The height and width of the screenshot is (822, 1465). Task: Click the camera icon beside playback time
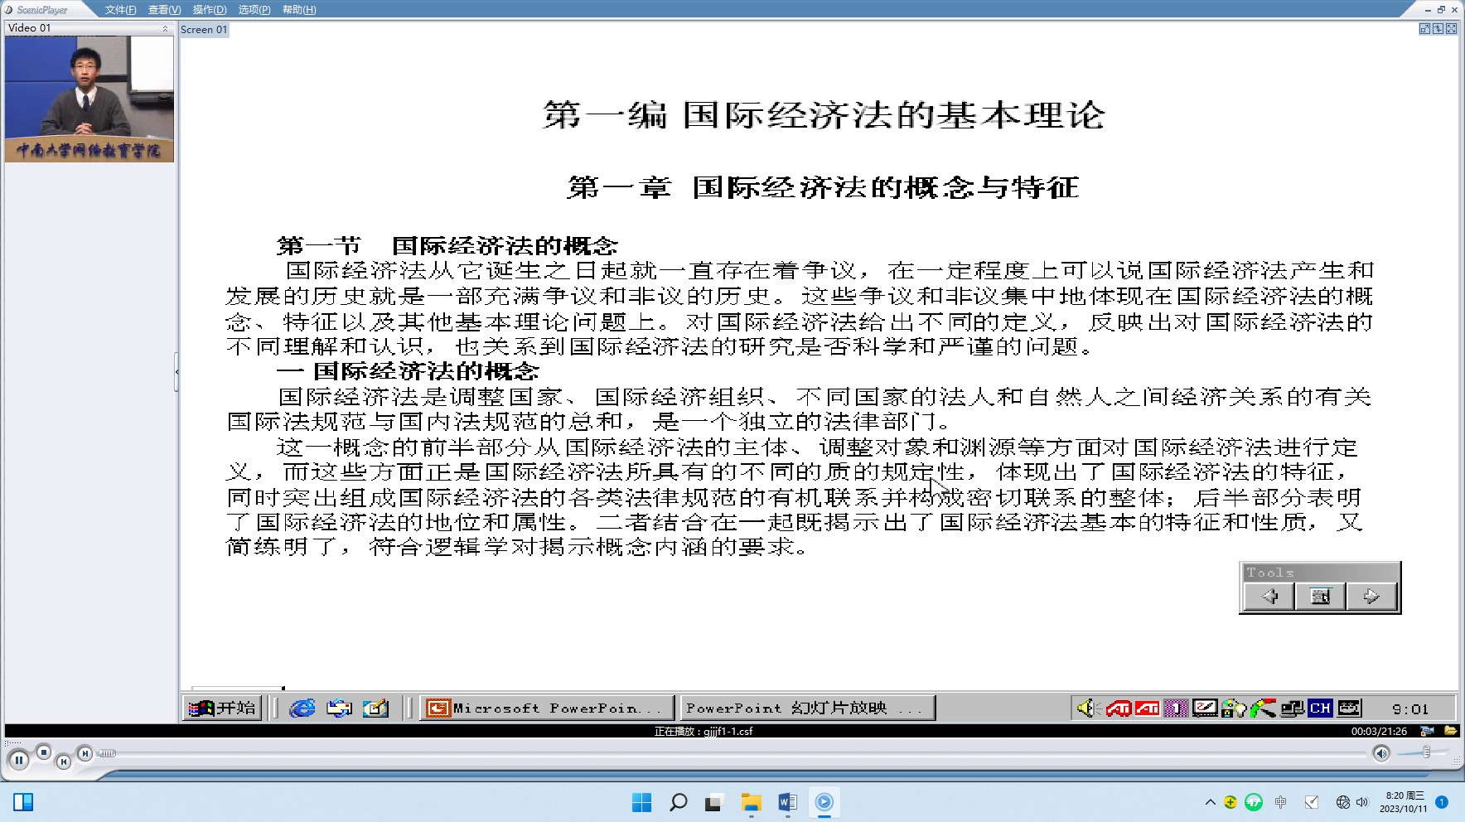[x=1427, y=731]
